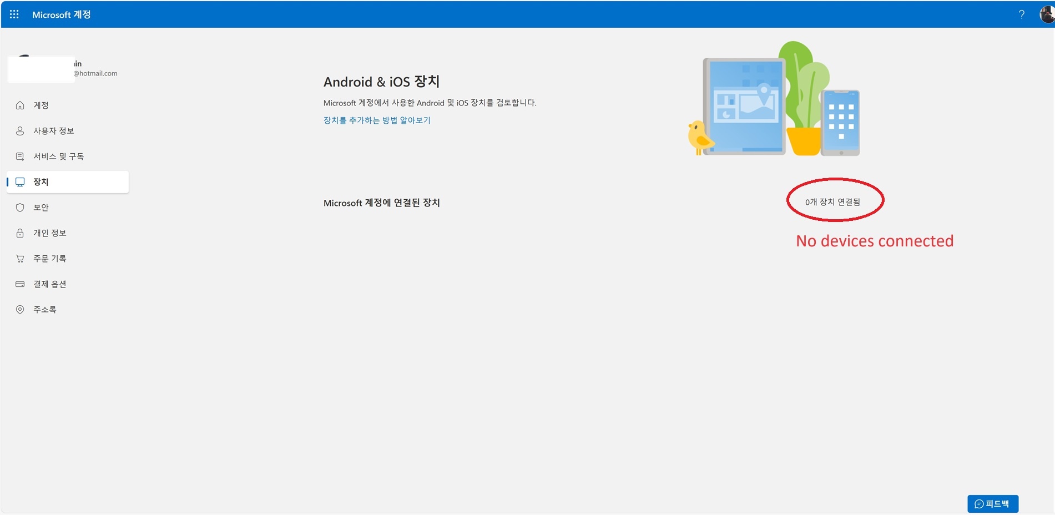Image resolution: width=1055 pixels, height=515 pixels.
Task: Click the help question mark icon
Action: click(1022, 14)
